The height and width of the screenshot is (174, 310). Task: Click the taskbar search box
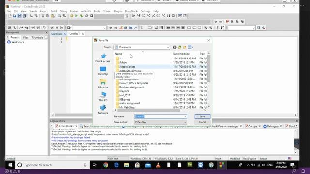[52, 165]
